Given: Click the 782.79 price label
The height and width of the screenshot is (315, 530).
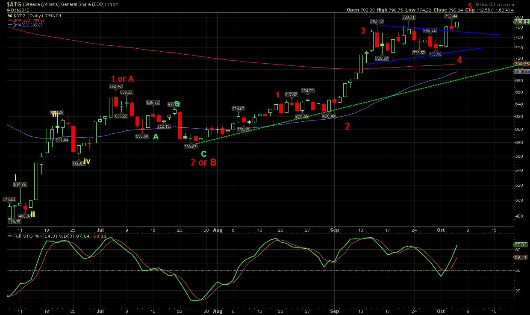Looking at the screenshot, I should (377, 21).
